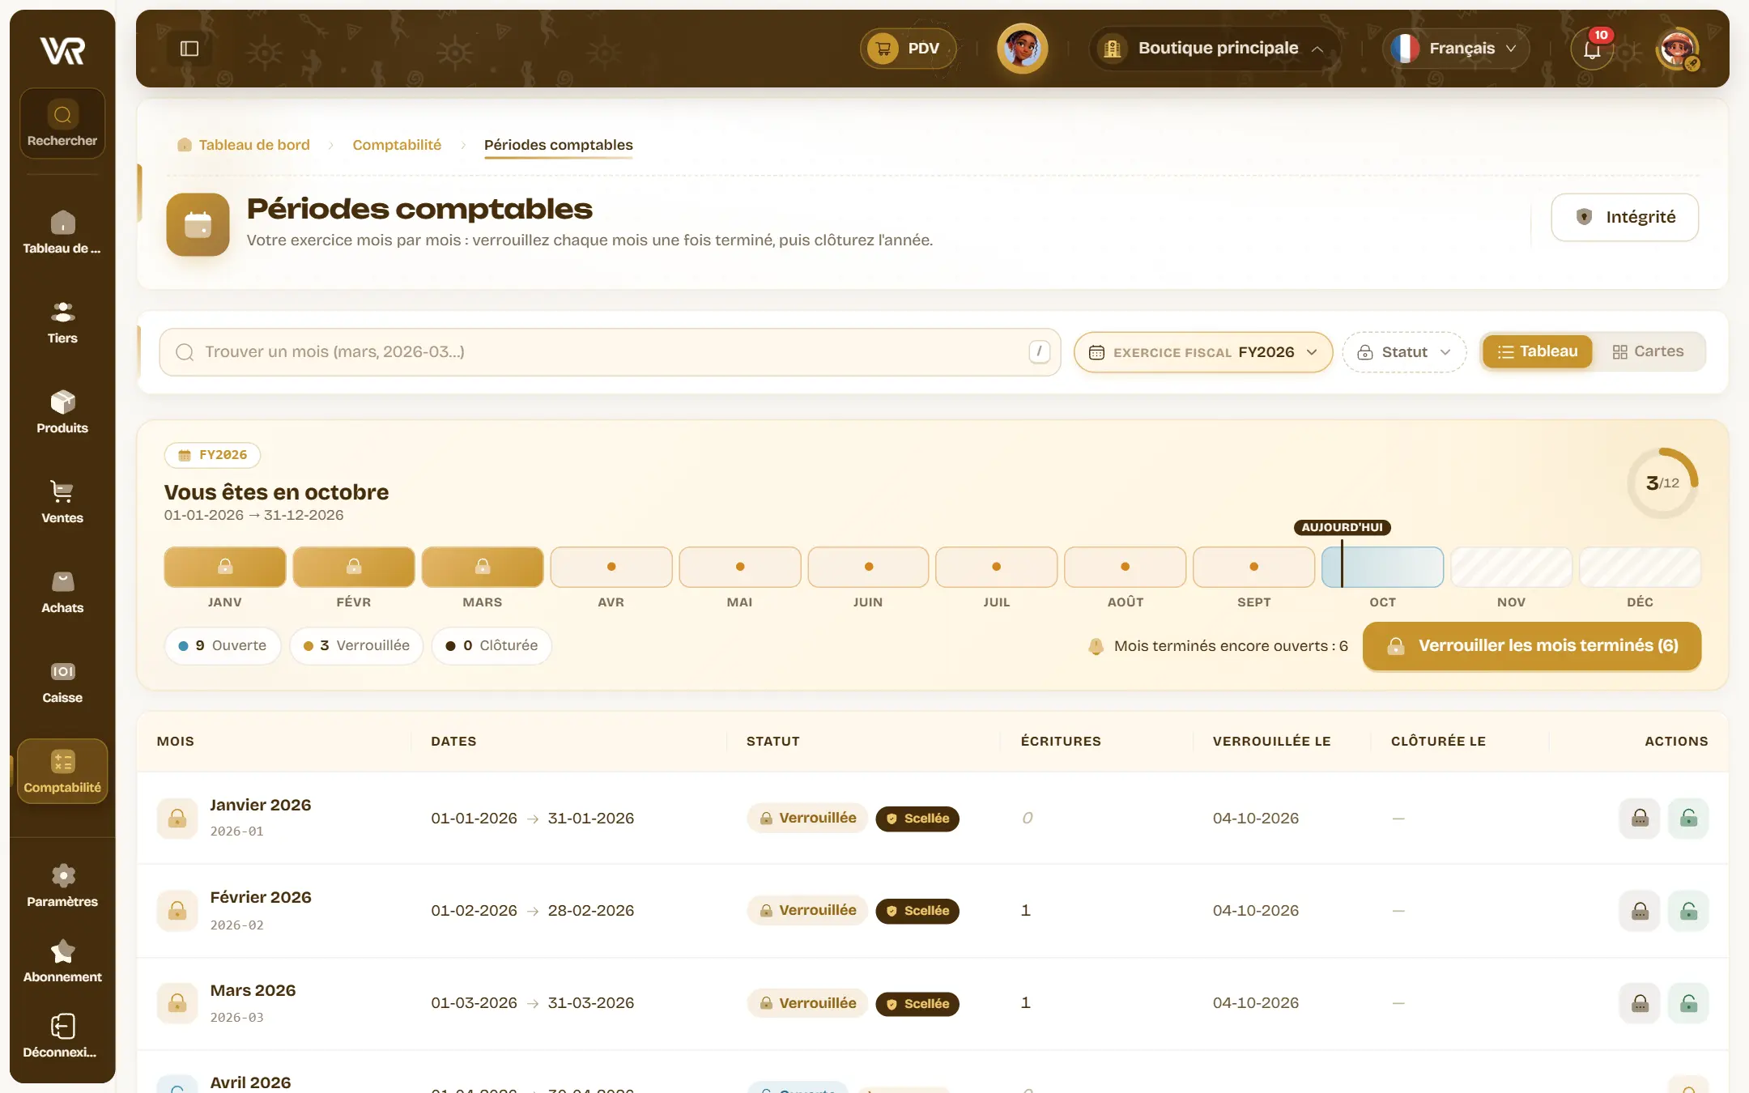The height and width of the screenshot is (1093, 1749).
Task: Open the Exercice fiscal FY2026 dropdown
Action: 1203,352
